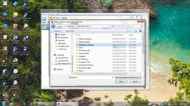Launch Wondershare Filmora desktop shortcut
The image size is (190, 106).
click(26, 16)
